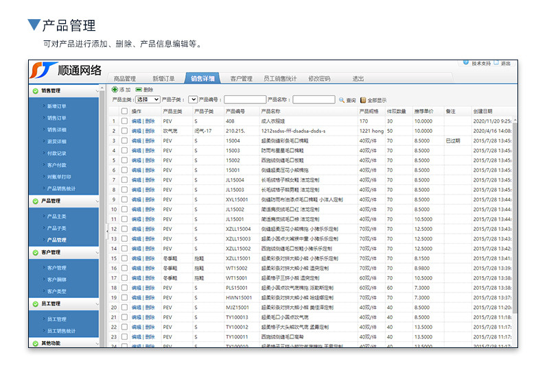
Task: Open the 产品子类 dropdown
Action: click(x=193, y=99)
